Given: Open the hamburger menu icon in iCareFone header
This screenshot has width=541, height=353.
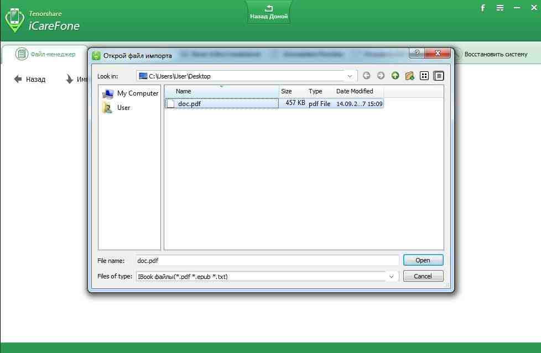Looking at the screenshot, I should click(500, 8).
